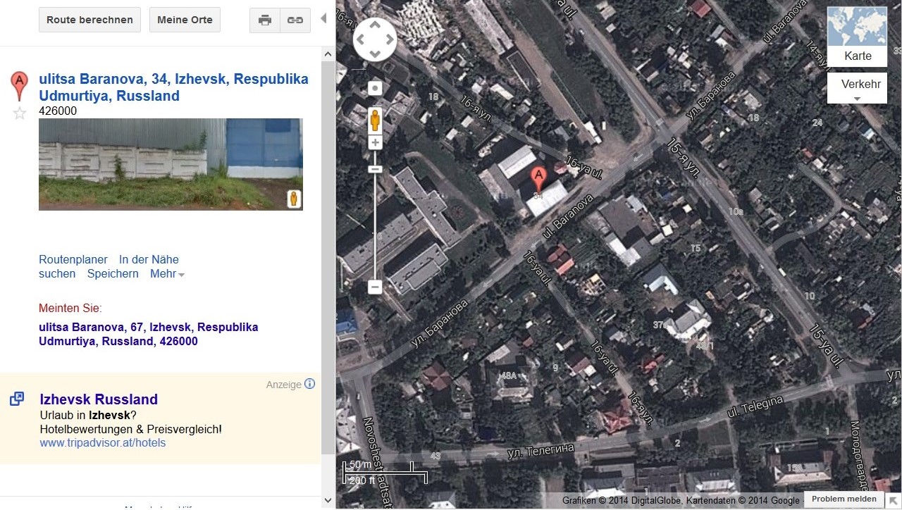This screenshot has width=902, height=510.
Task: Zoom in with the plus button
Action: pyautogui.click(x=375, y=142)
